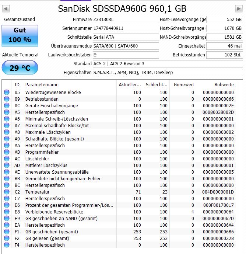Screen dimensions: 246x254
Task: Click raw value 0008003B002D
Action: [x=218, y=112]
